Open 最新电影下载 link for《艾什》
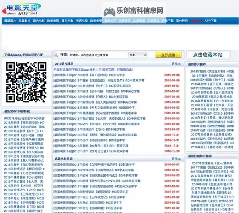The image size is (239, 213). pyautogui.click(x=89, y=130)
